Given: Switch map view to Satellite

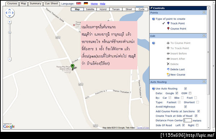Looking at the screenshot, I should (90, 9).
